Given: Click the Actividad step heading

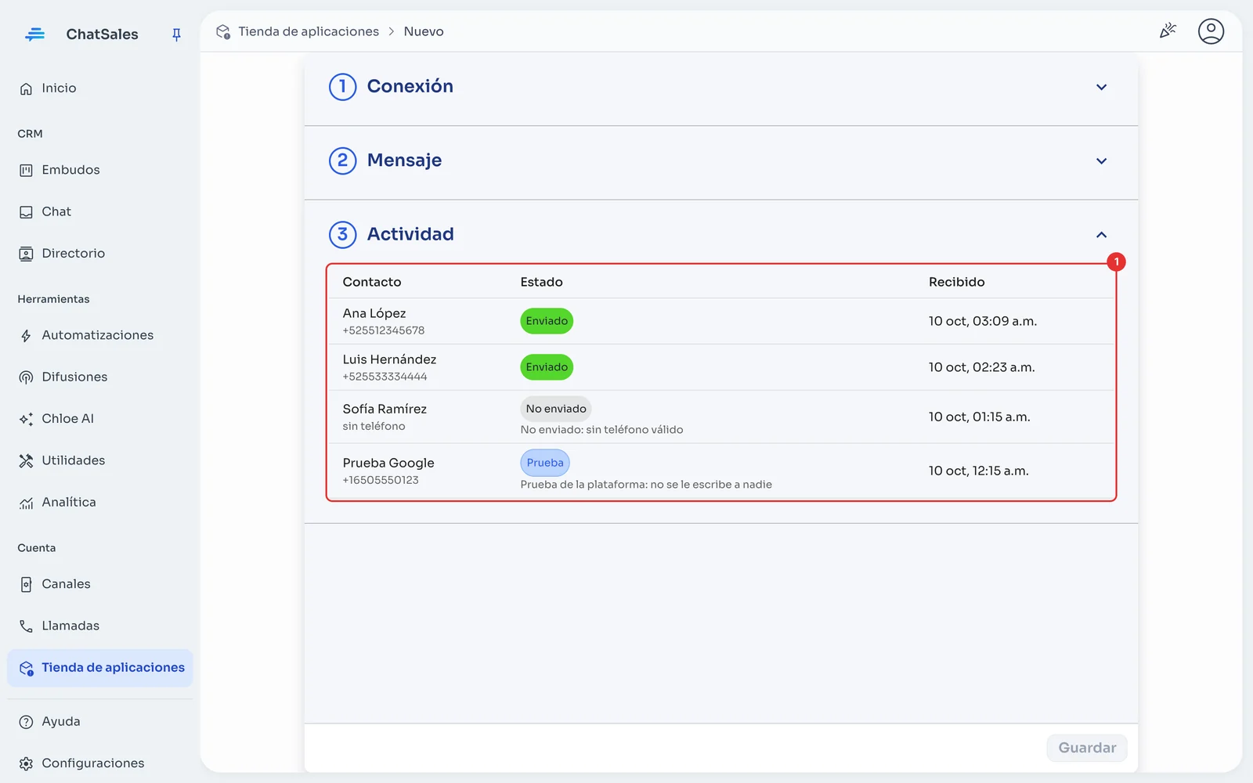Looking at the screenshot, I should coord(410,234).
